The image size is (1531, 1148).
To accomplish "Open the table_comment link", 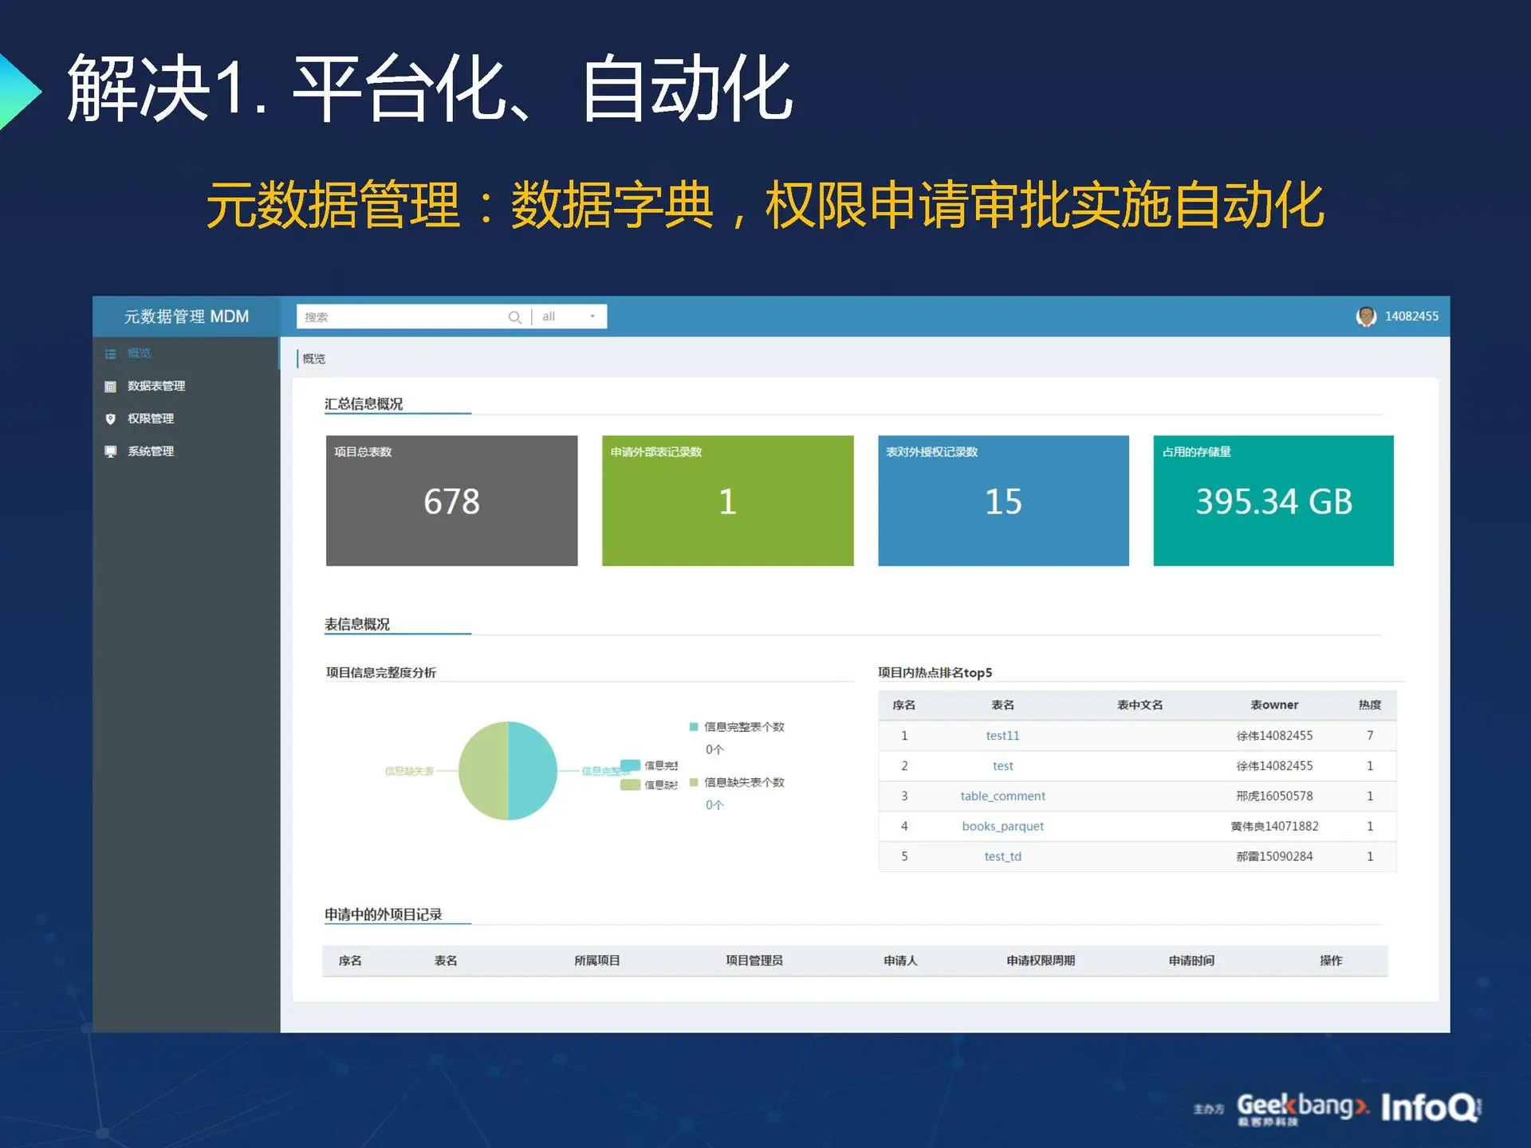I will click(x=1002, y=796).
